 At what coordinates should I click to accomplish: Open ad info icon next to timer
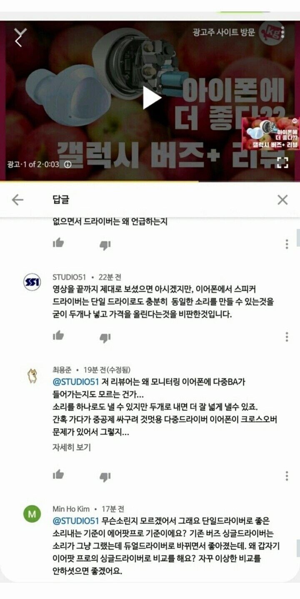[x=67, y=164]
